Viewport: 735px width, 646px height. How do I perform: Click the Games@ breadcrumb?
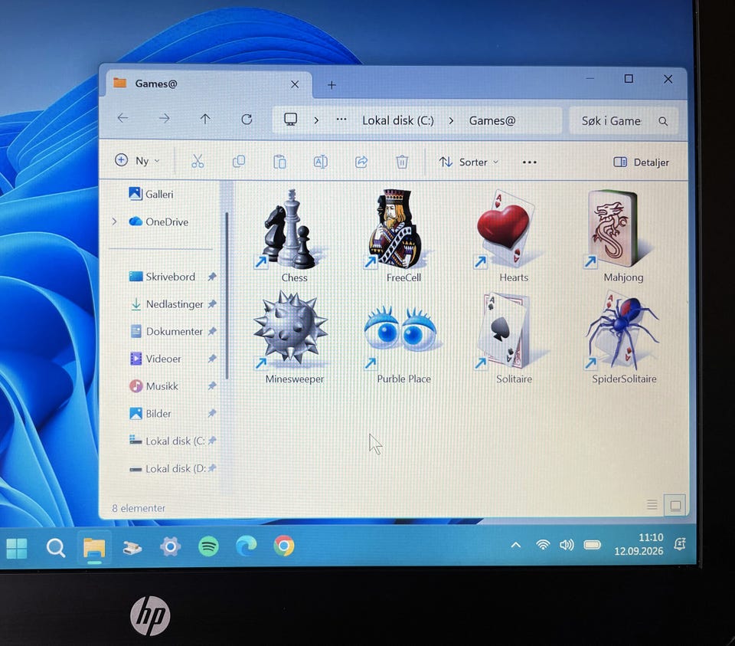492,121
